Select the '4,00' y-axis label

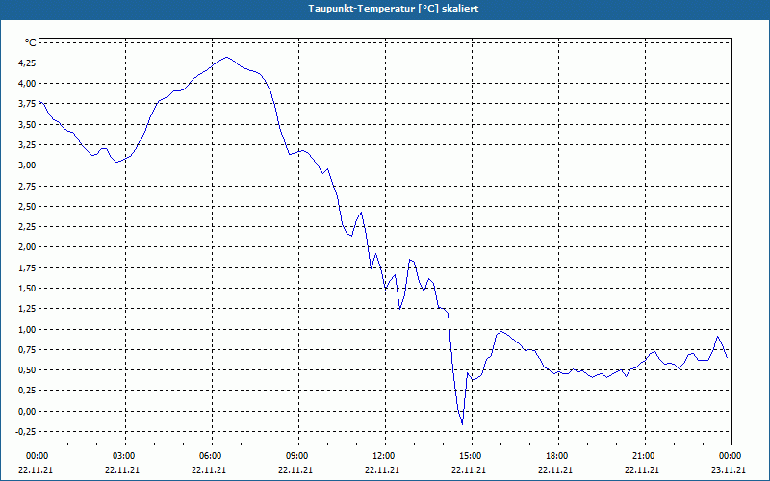point(27,84)
